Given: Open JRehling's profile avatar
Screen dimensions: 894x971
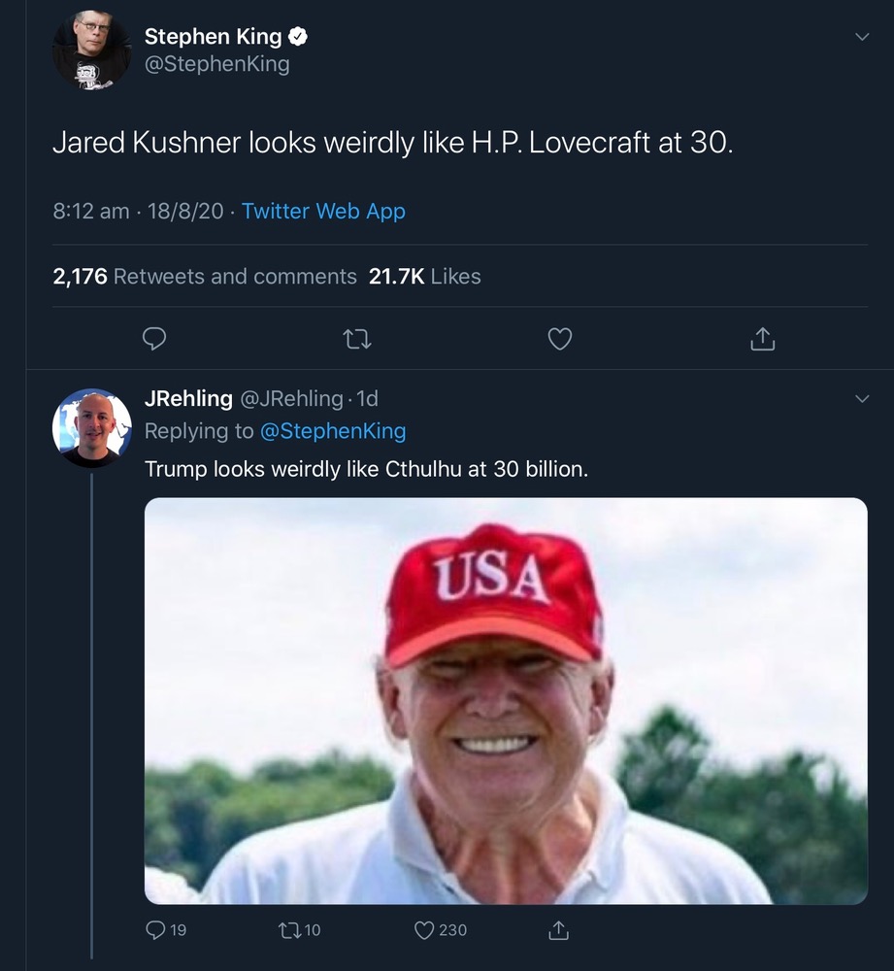Looking at the screenshot, I should [91, 428].
